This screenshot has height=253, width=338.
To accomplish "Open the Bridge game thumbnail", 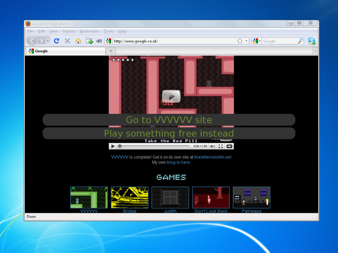I will click(x=130, y=197).
